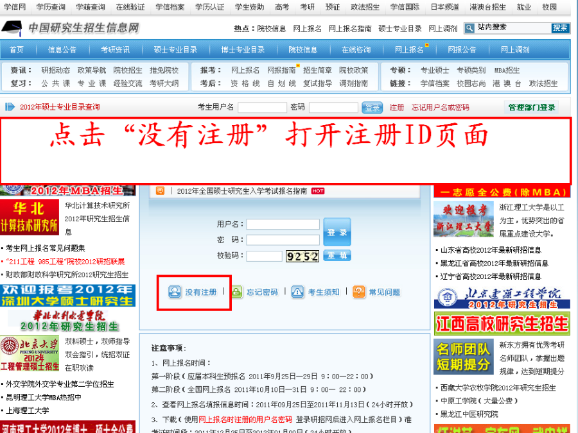Click the 9252 captcha image
The height and width of the screenshot is (433, 578).
pos(302,256)
